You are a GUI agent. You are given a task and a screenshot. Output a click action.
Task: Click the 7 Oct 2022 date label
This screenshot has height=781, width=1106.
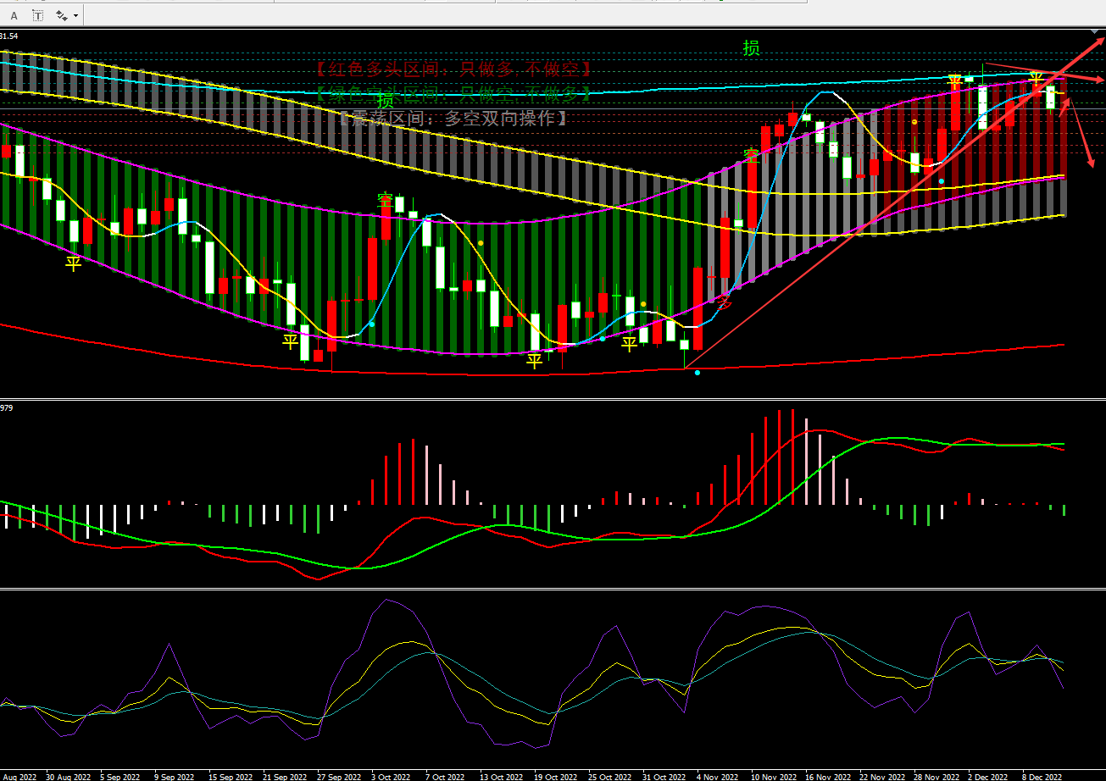click(x=446, y=777)
